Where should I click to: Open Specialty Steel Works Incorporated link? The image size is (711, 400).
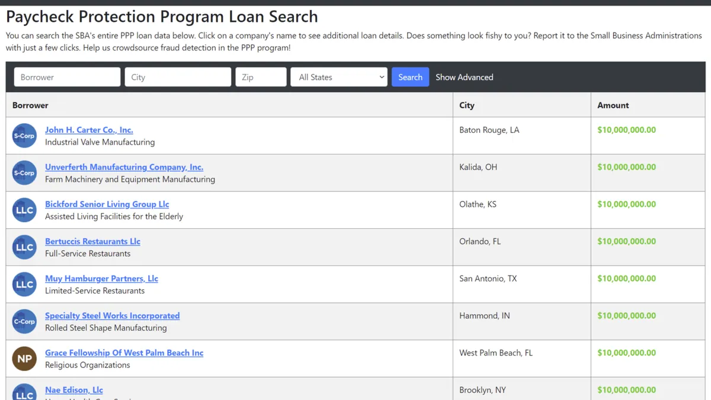pos(112,315)
